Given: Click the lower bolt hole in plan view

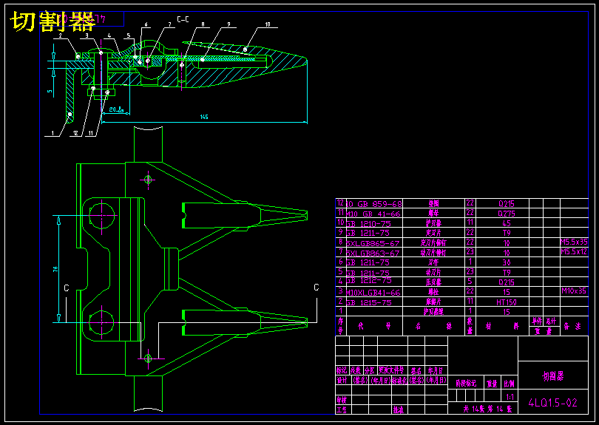Looking at the screenshot, I should (x=101, y=322).
